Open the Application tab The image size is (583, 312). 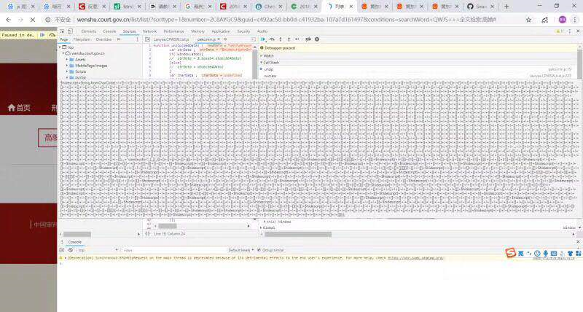pos(221,31)
